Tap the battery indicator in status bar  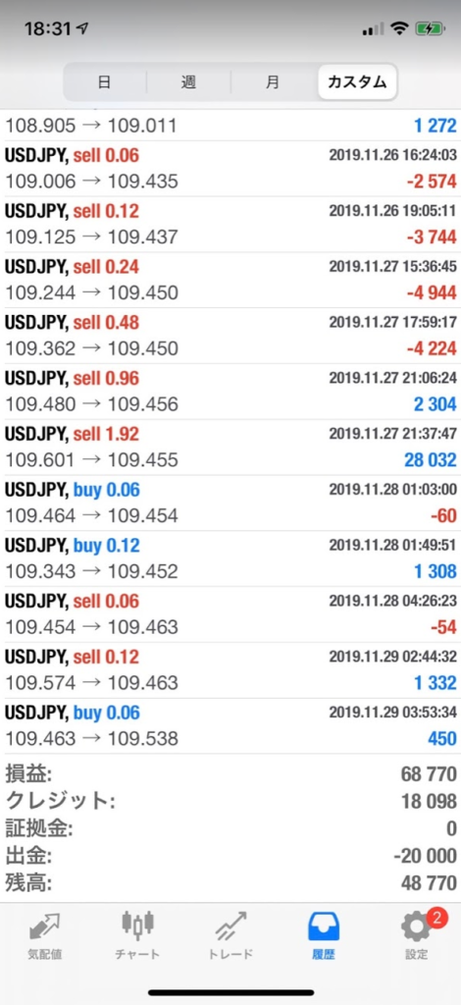coord(429,28)
